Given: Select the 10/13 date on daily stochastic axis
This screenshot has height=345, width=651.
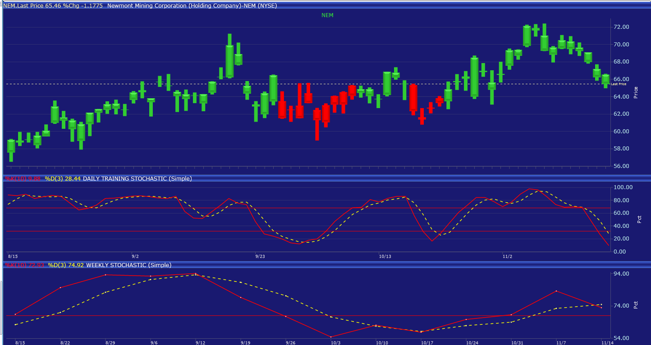Looking at the screenshot, I should [385, 256].
